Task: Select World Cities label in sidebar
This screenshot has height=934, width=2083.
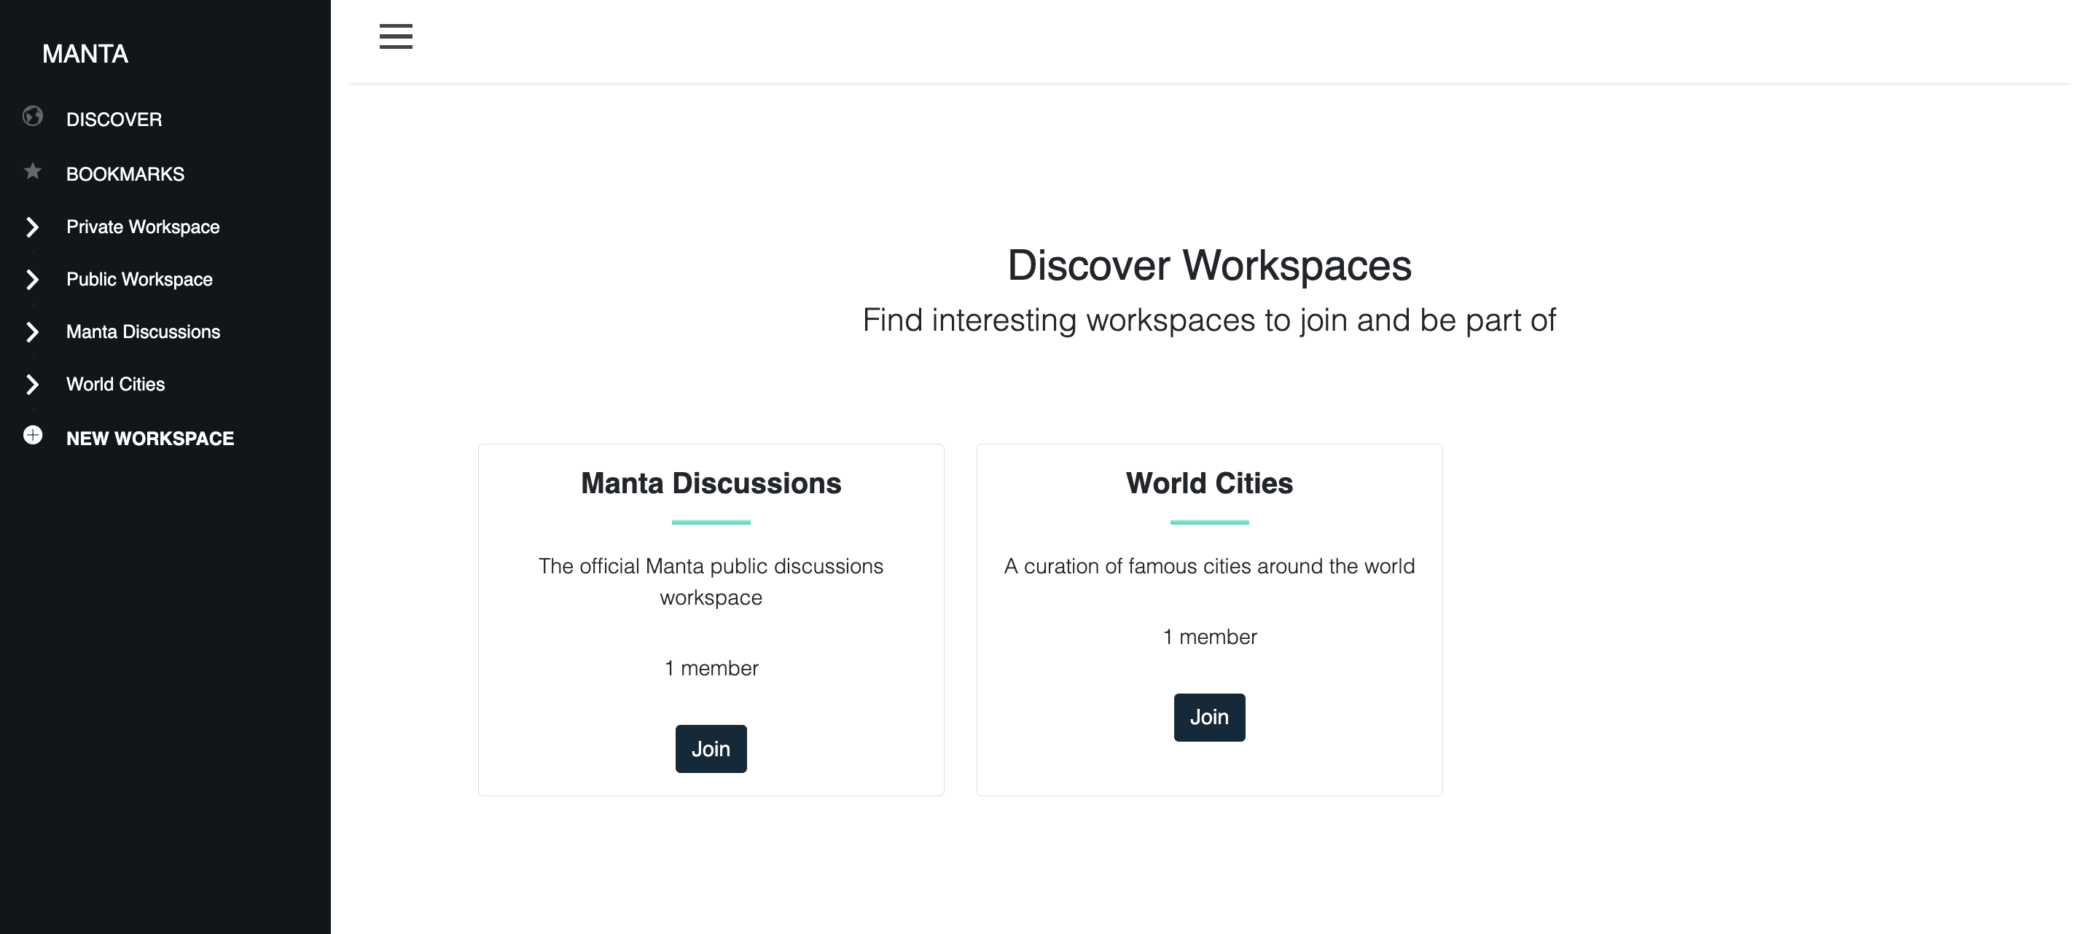Action: pos(116,385)
